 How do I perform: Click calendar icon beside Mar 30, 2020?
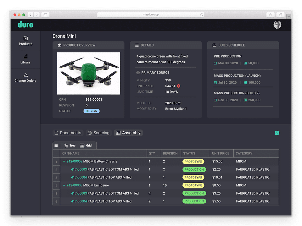215,63
